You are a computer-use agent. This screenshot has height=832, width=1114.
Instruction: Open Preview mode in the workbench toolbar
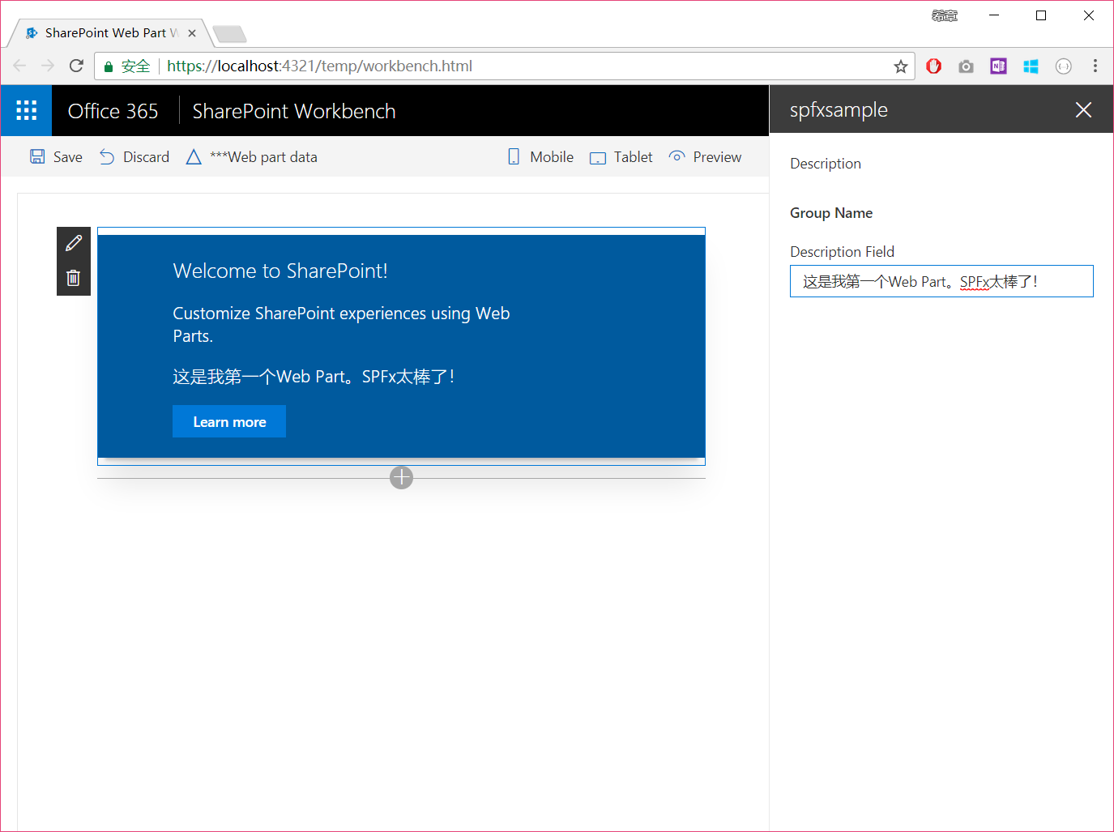tap(704, 156)
